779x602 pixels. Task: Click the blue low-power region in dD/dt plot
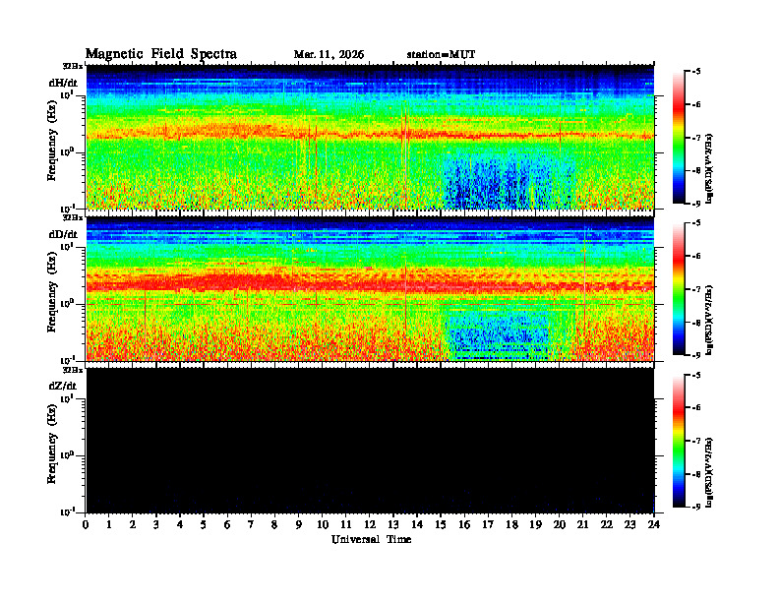[497, 333]
